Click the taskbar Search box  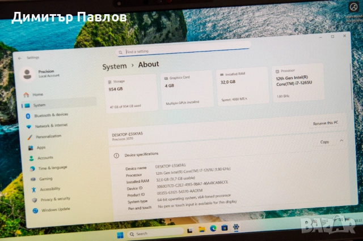point(155,233)
